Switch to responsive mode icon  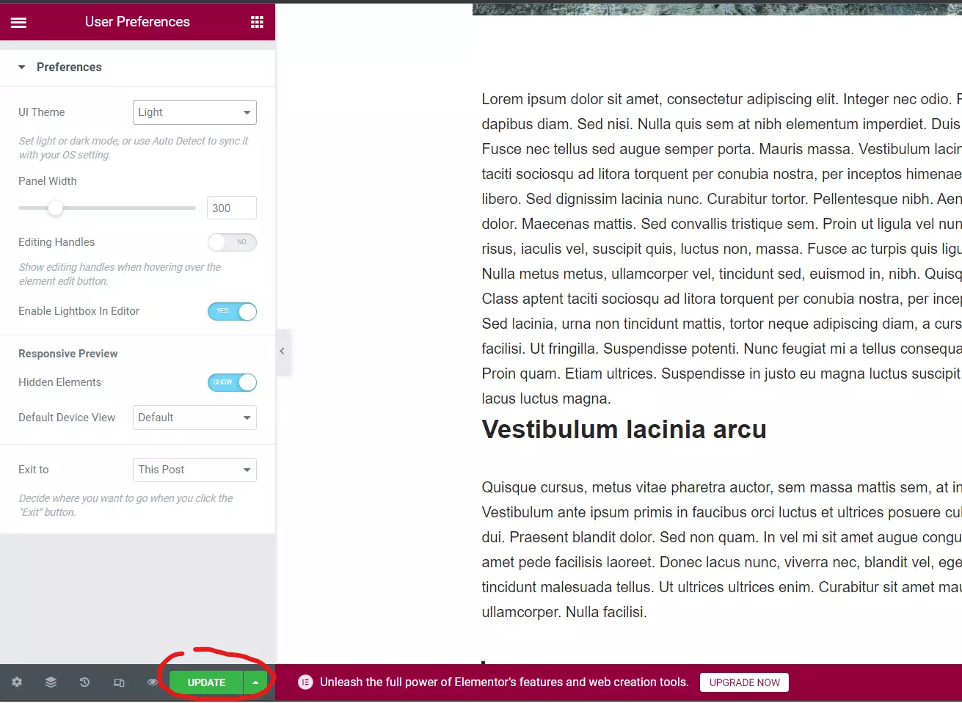pyautogui.click(x=119, y=682)
